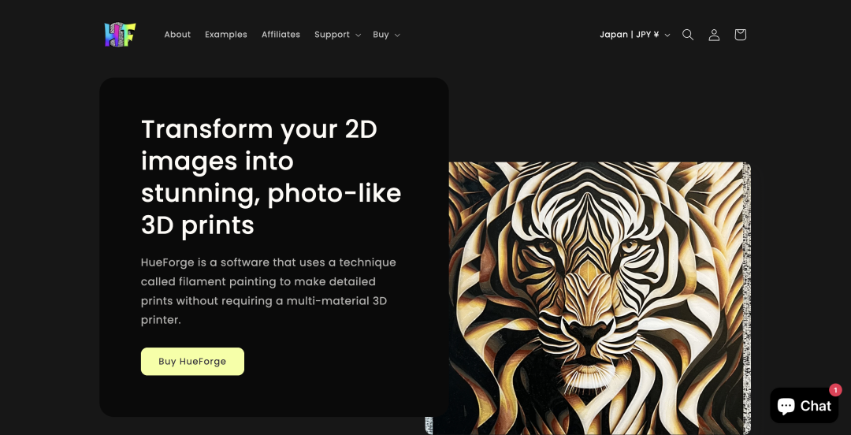Click the red chat notification badge

coord(835,389)
